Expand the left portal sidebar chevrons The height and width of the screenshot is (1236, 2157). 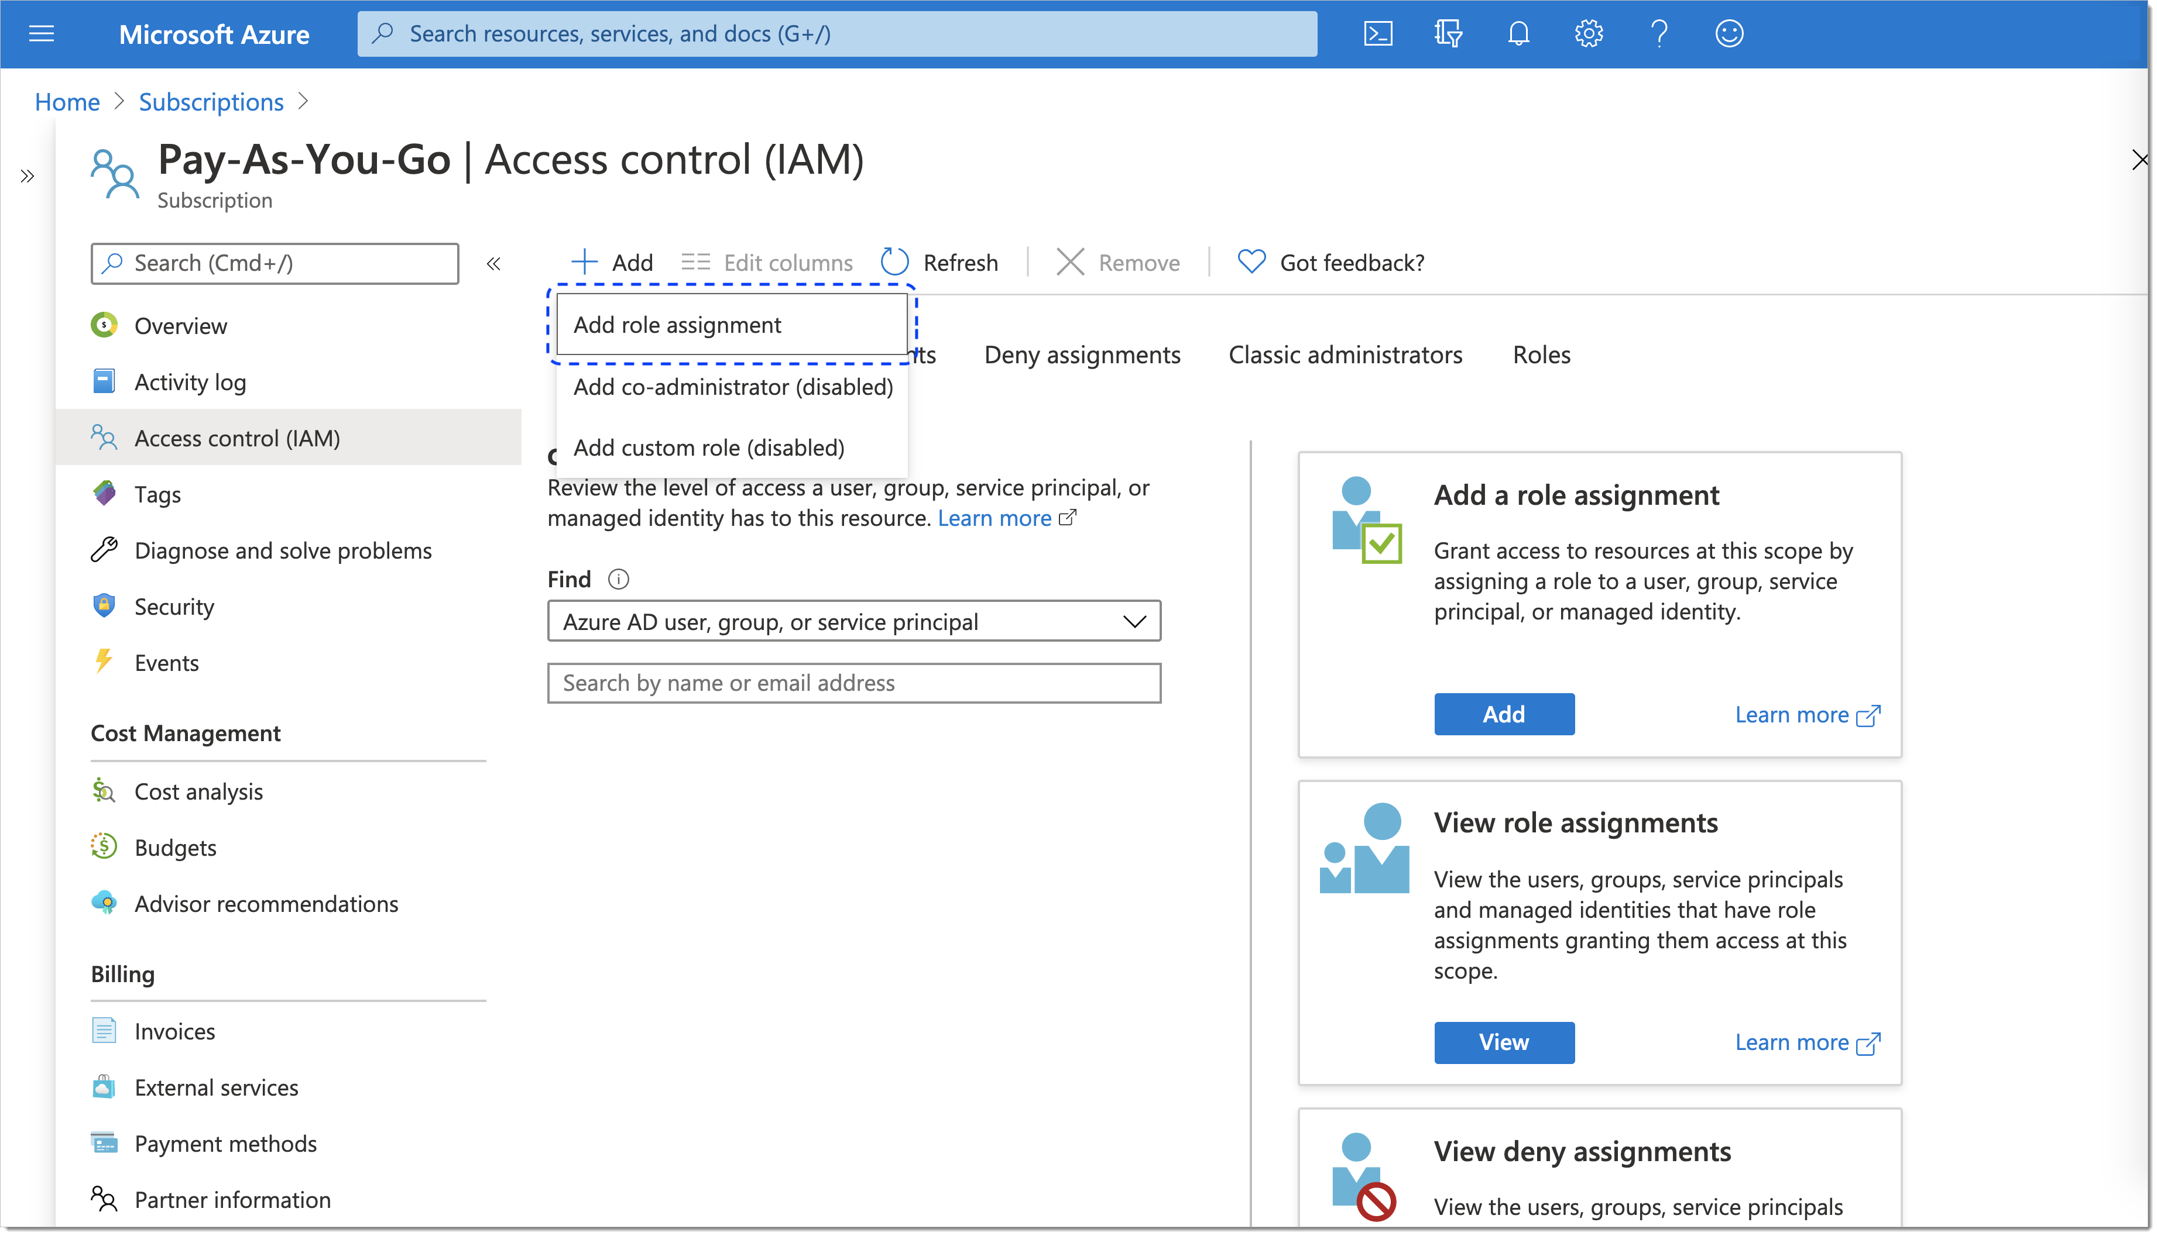click(27, 177)
